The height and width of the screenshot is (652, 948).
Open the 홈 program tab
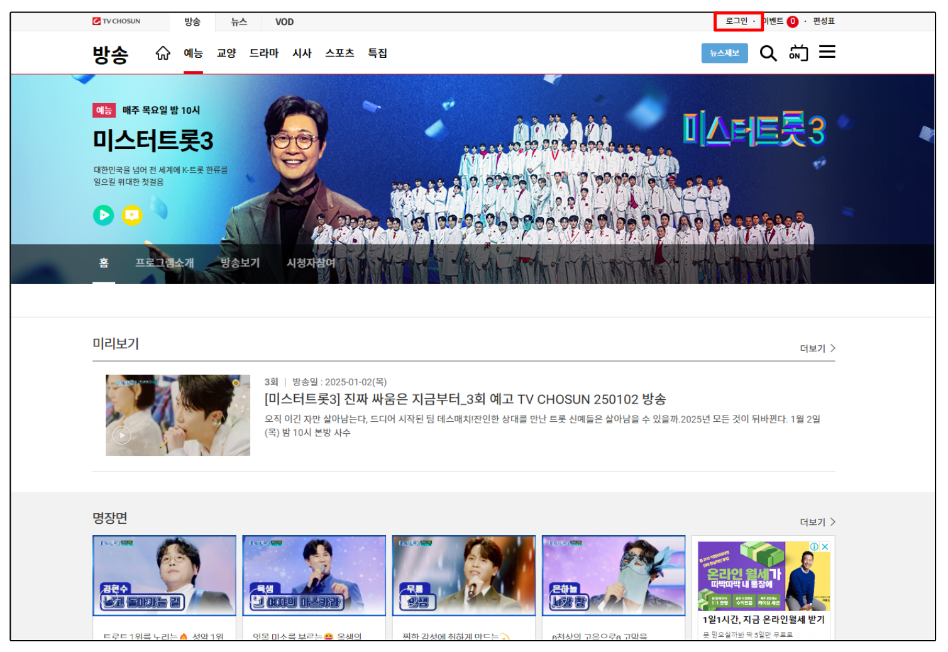click(x=104, y=263)
